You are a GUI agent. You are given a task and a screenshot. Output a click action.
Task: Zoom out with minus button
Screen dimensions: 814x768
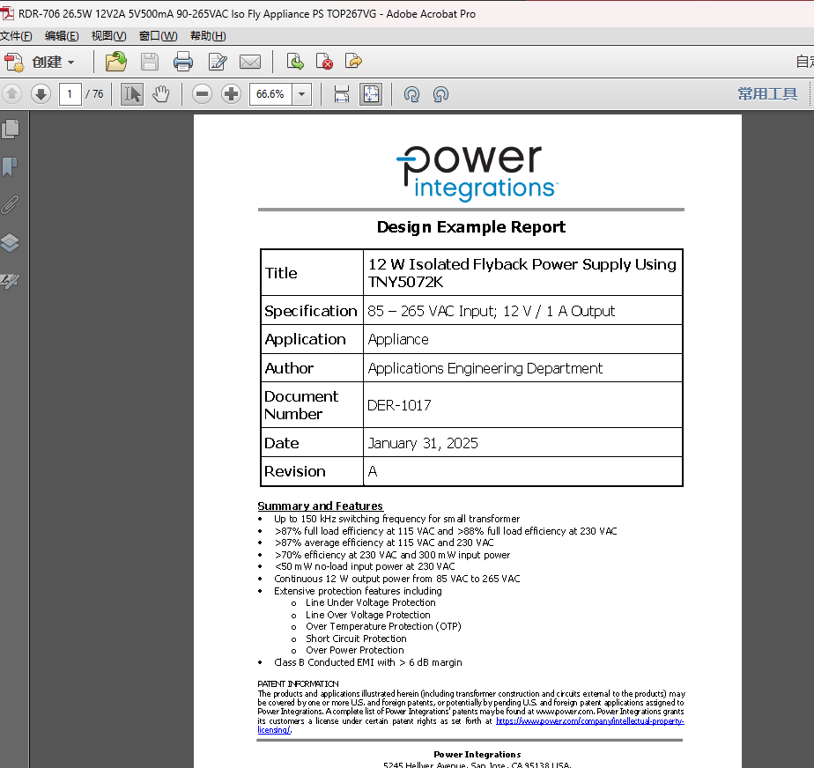[202, 94]
